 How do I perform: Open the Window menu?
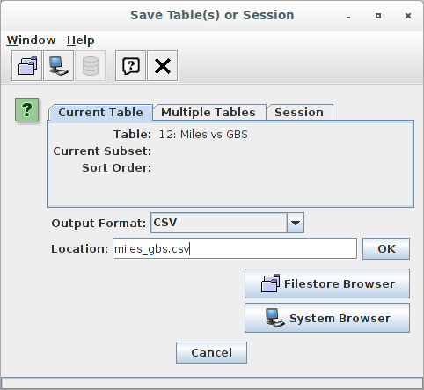coord(31,40)
